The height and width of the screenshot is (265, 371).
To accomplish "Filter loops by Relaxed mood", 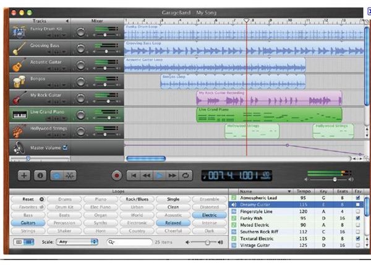I will point(173,223).
